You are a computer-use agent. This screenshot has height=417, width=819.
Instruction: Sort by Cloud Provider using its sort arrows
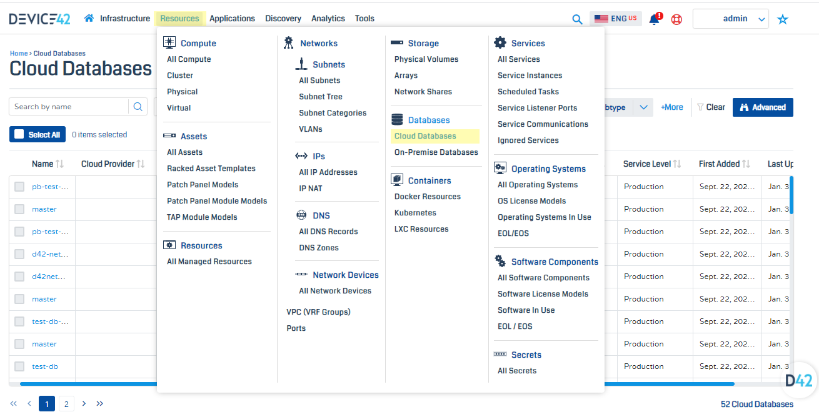tap(141, 164)
